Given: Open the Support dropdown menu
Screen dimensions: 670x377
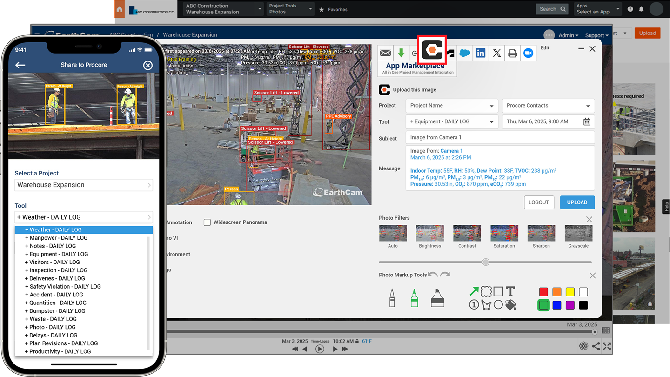Looking at the screenshot, I should [596, 35].
